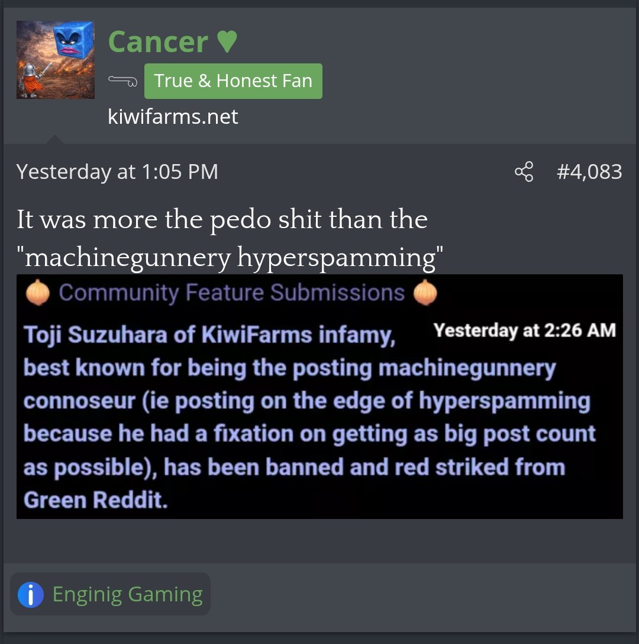Open the Yesterday at 1:05 PM timestamp
639x644 pixels.
[117, 172]
